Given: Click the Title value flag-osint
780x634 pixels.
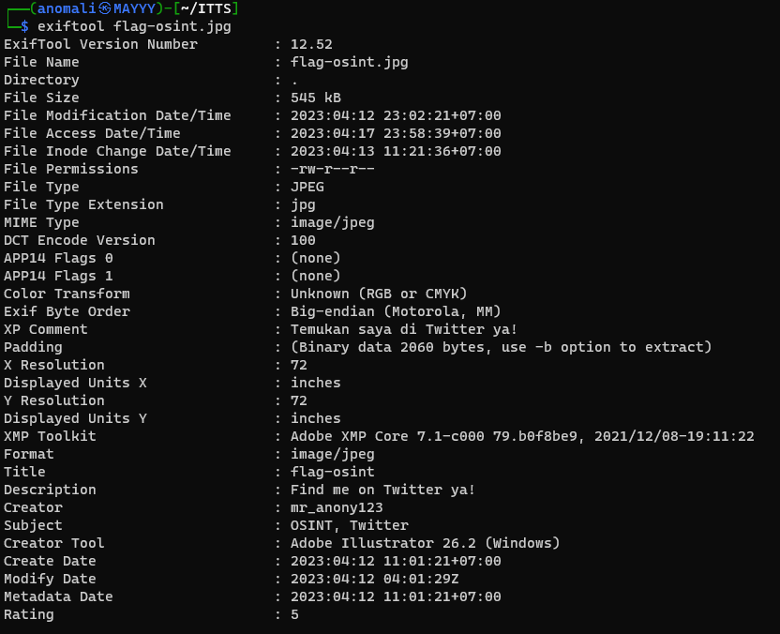Looking at the screenshot, I should pos(332,472).
